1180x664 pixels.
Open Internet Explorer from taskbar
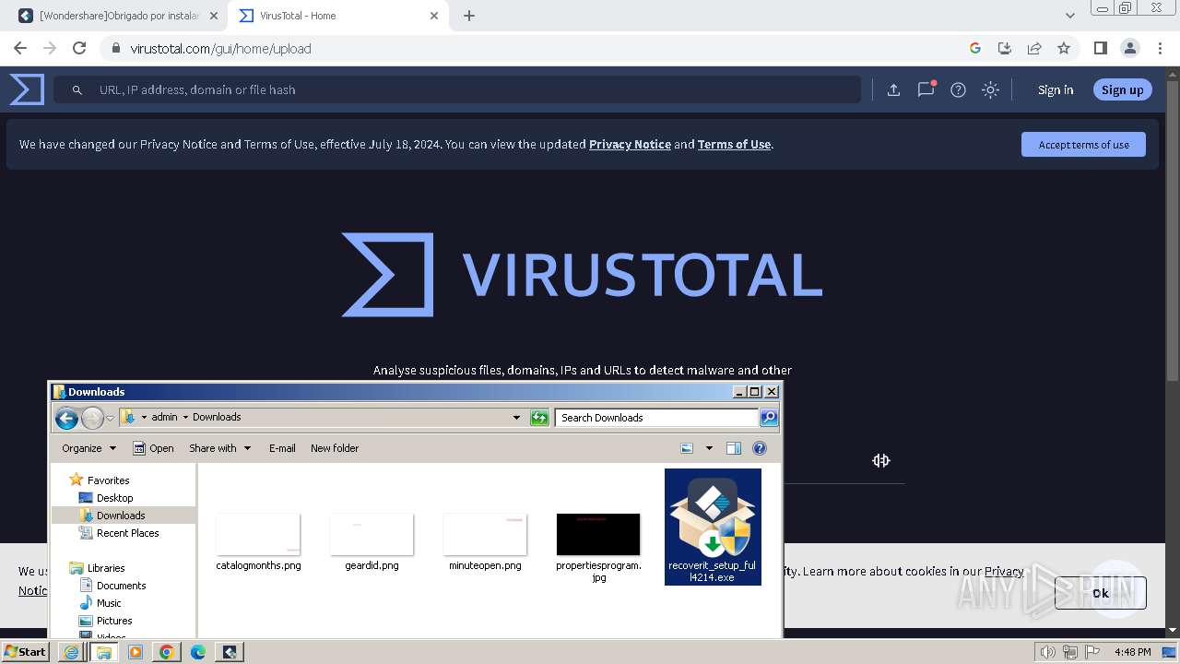[x=71, y=652]
